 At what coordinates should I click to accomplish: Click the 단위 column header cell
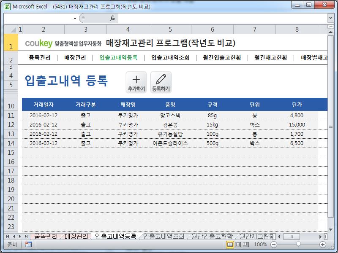coord(255,105)
